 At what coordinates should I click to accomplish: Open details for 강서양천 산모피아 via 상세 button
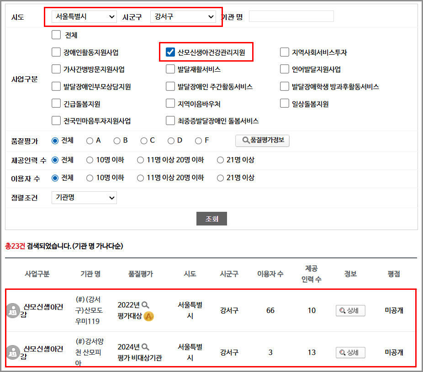[350, 352]
